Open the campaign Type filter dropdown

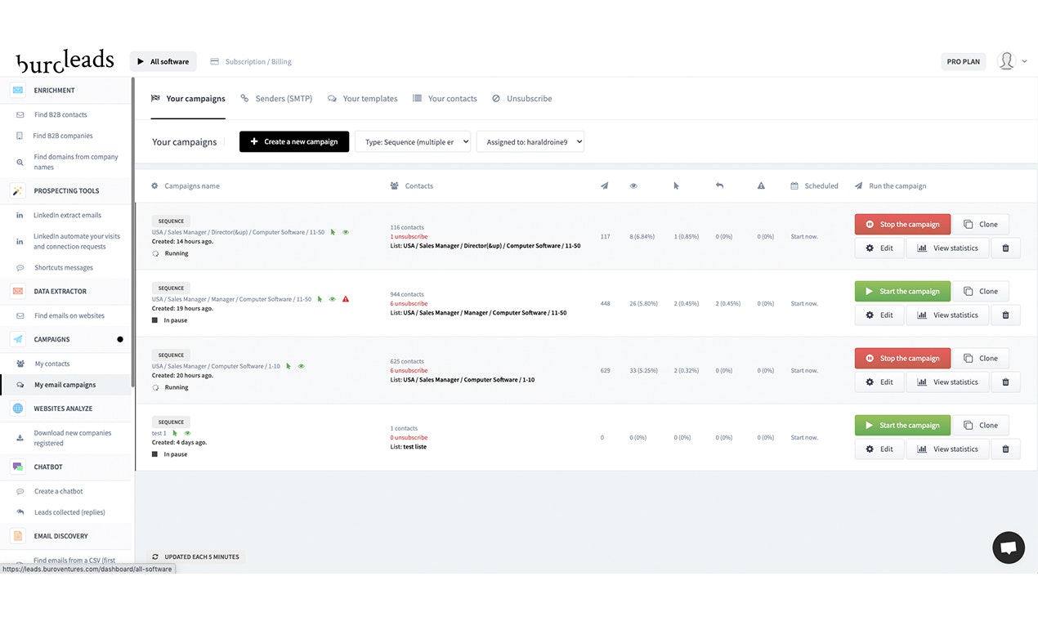point(413,141)
